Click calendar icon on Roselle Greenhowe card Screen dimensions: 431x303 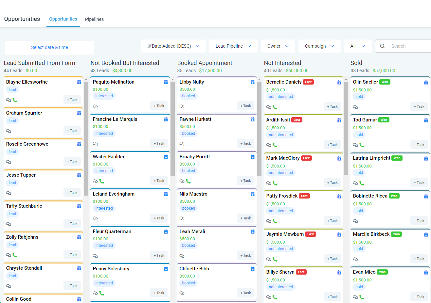(79, 144)
